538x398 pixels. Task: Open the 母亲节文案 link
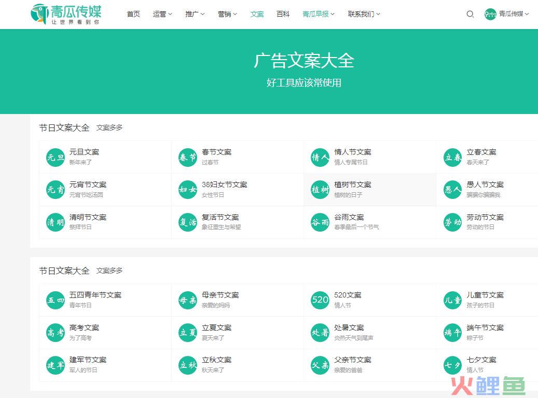point(220,295)
